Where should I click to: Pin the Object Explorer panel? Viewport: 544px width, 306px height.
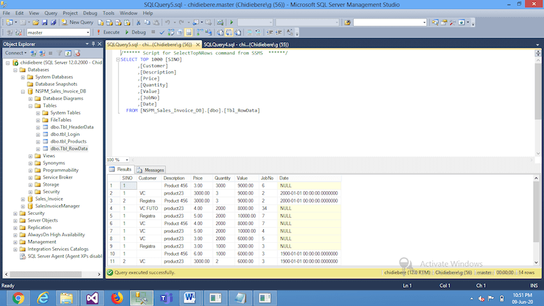pyautogui.click(x=93, y=44)
